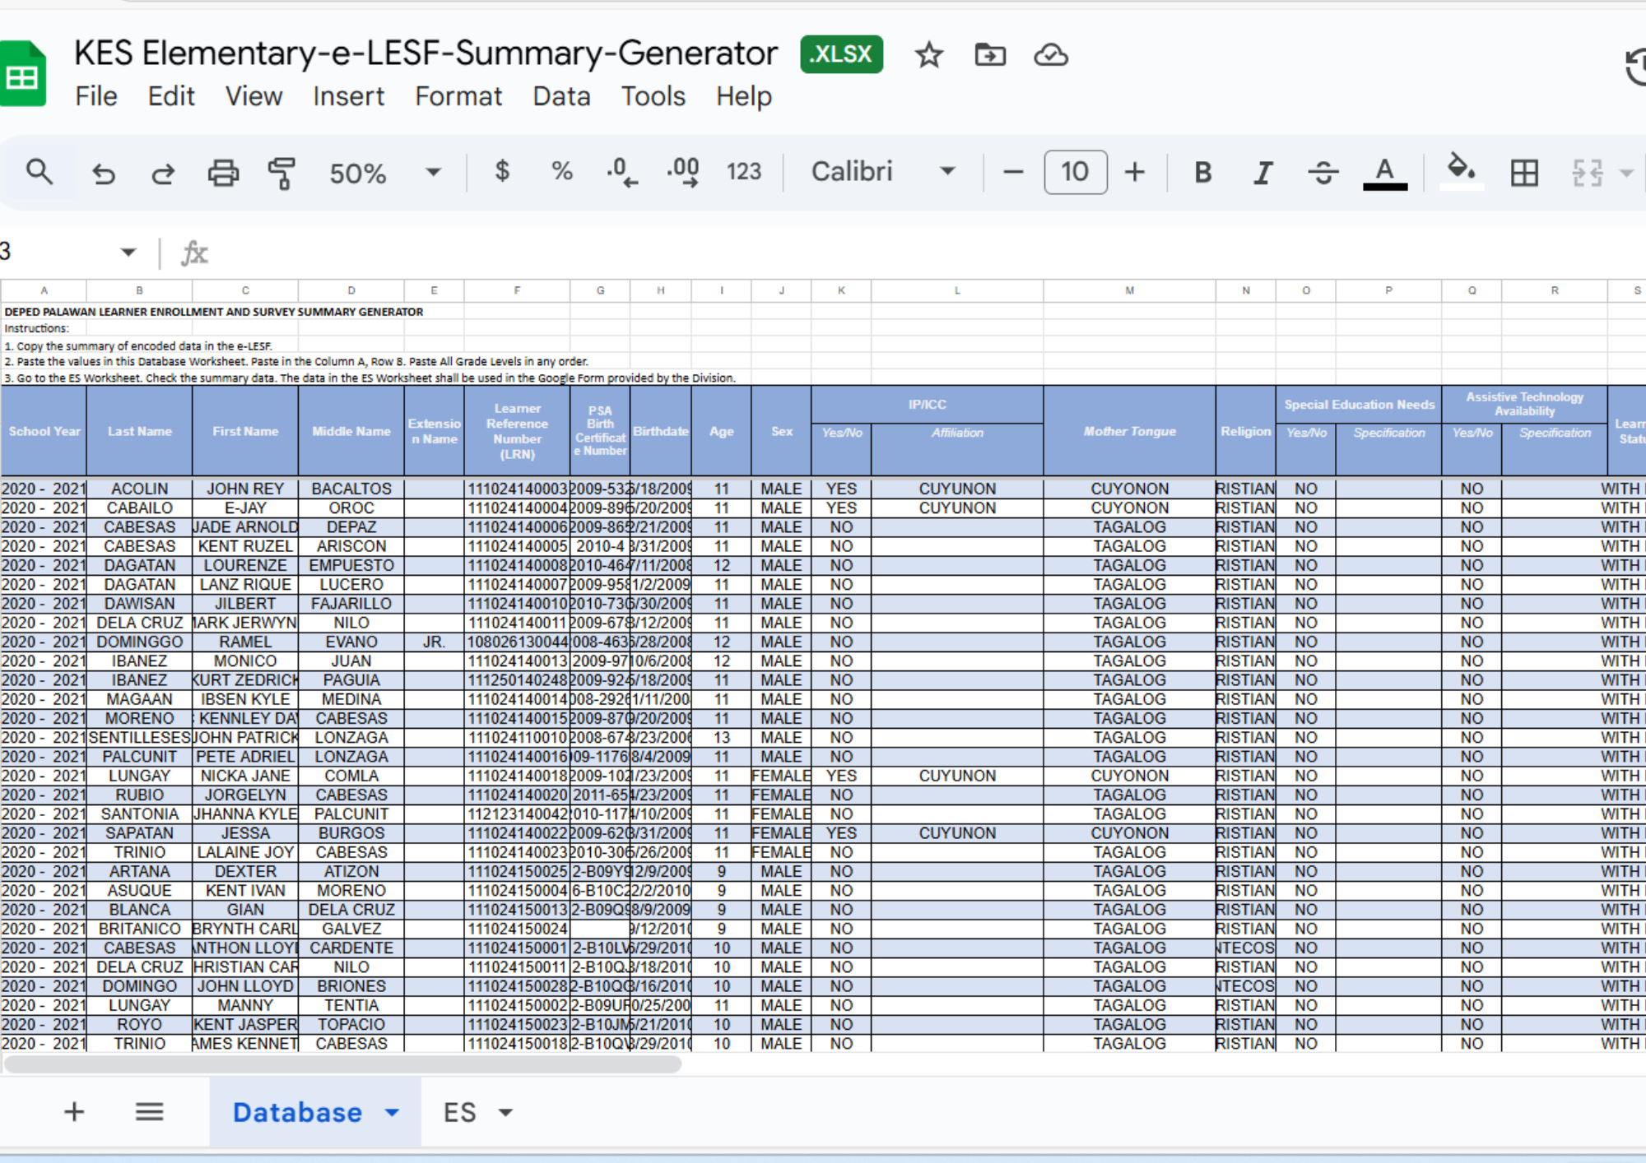The image size is (1646, 1163).
Task: Add a new sheet
Action: click(74, 1112)
